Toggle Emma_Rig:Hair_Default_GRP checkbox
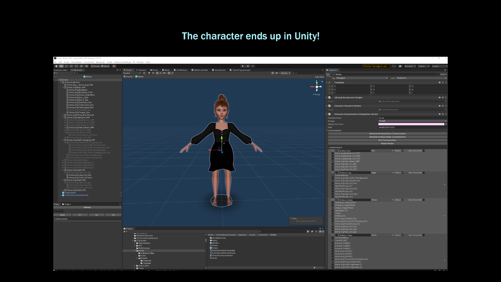This screenshot has height=282, width=501. pyautogui.click(x=333, y=161)
